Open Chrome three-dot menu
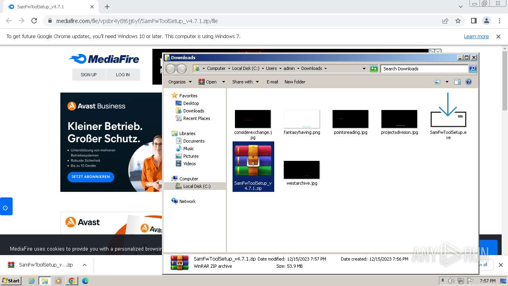The image size is (508, 286). coord(499,21)
